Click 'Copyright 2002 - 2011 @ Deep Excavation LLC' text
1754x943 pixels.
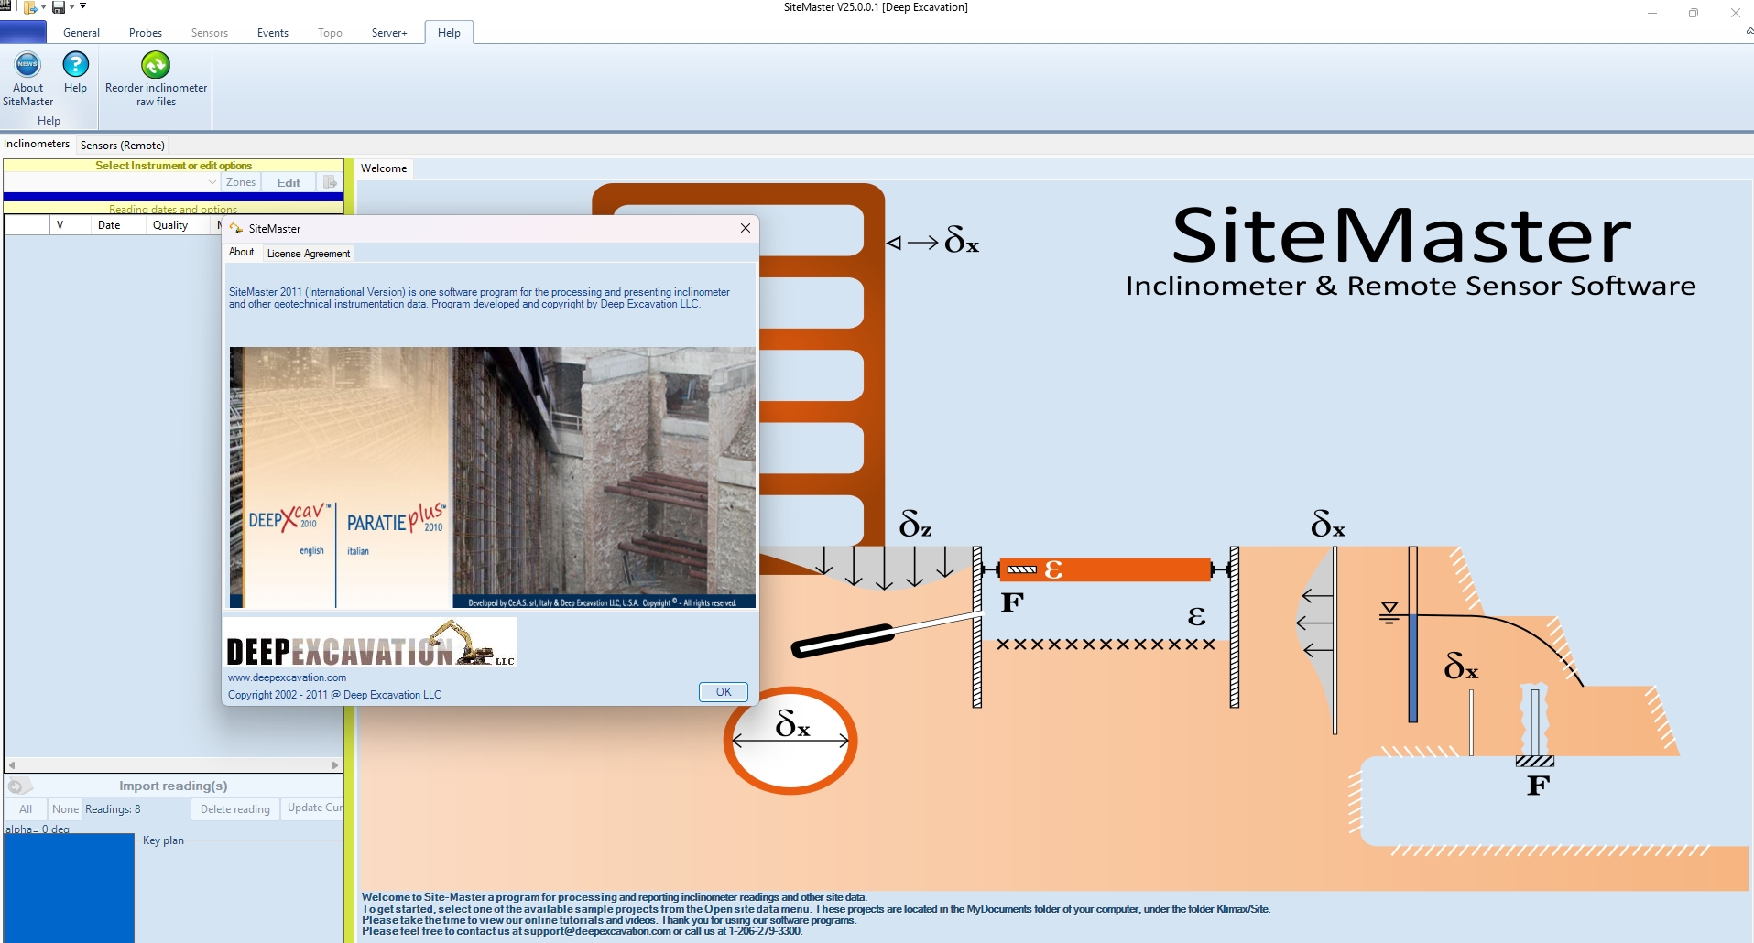[x=334, y=695]
